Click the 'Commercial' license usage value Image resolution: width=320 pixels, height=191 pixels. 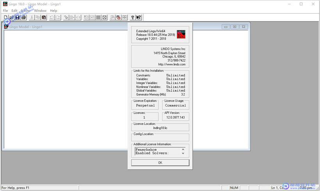[176, 105]
